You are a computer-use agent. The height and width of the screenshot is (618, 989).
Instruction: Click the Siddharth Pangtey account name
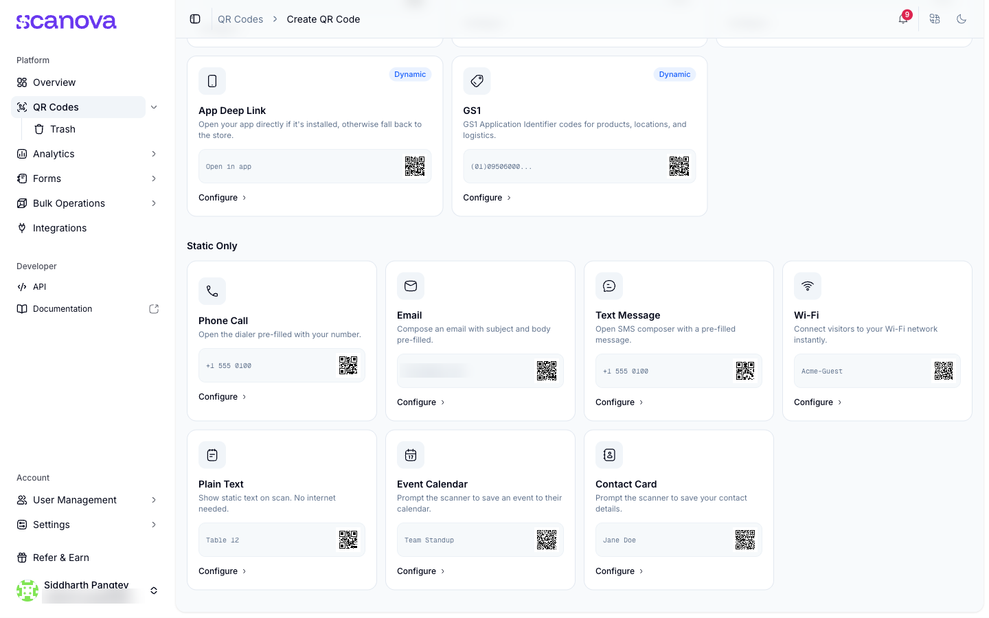pyautogui.click(x=87, y=585)
